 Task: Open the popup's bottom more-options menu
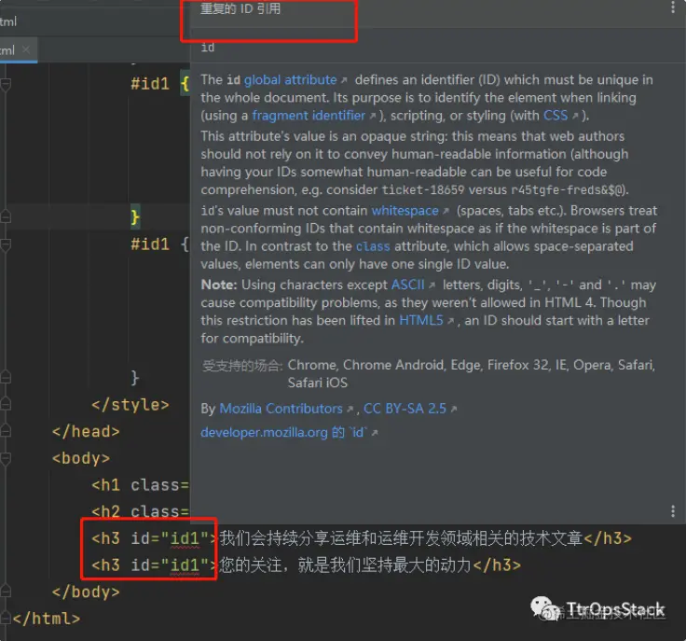pyautogui.click(x=673, y=511)
